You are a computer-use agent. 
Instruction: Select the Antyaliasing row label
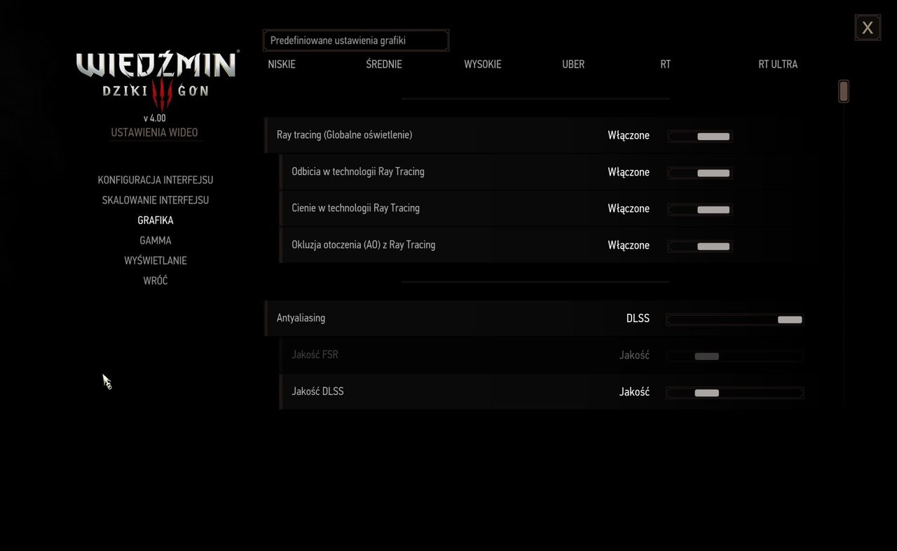(x=301, y=318)
